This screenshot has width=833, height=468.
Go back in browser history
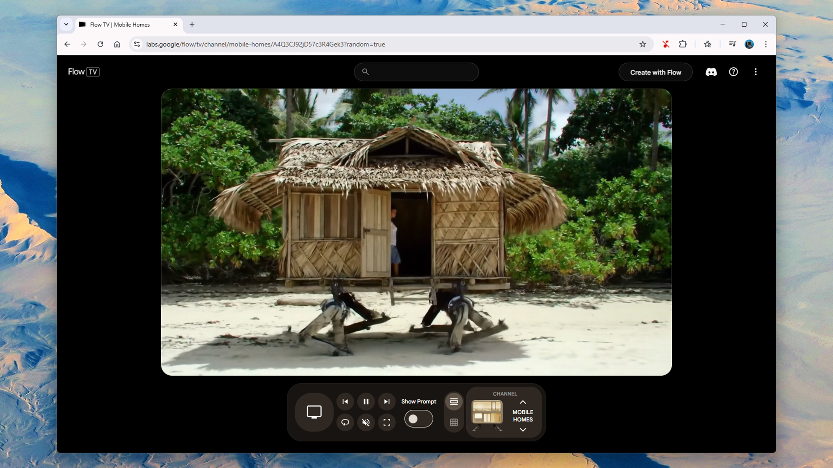[x=67, y=44]
